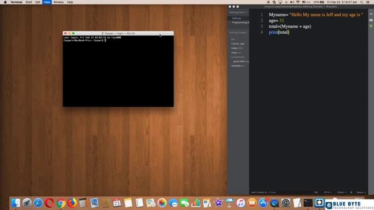
Task: Launch Opera from the Dock
Action: pos(49,203)
